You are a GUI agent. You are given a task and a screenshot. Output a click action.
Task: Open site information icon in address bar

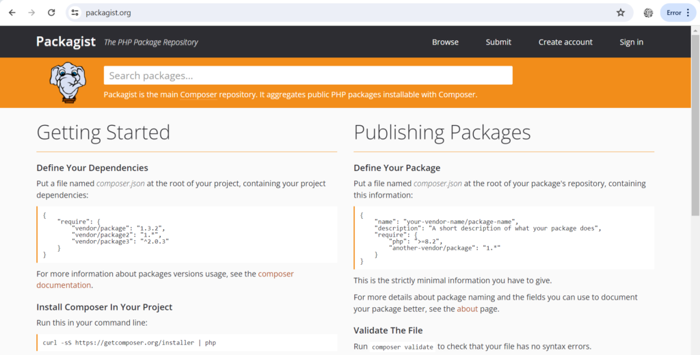pos(75,12)
